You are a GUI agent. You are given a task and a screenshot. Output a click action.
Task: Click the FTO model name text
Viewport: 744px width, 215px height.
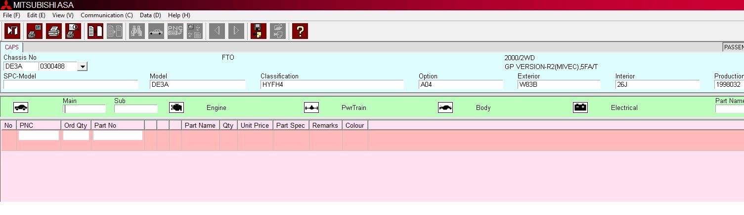tap(228, 58)
